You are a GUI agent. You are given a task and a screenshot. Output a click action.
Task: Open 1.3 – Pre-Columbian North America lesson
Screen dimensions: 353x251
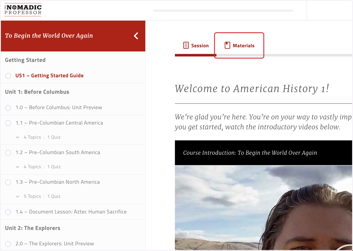(58, 182)
